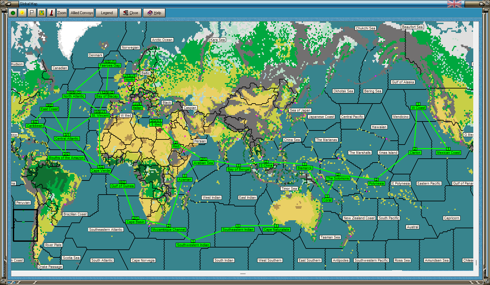The height and width of the screenshot is (285, 490).
Task: Select the Caspian label
Action: (x=190, y=108)
